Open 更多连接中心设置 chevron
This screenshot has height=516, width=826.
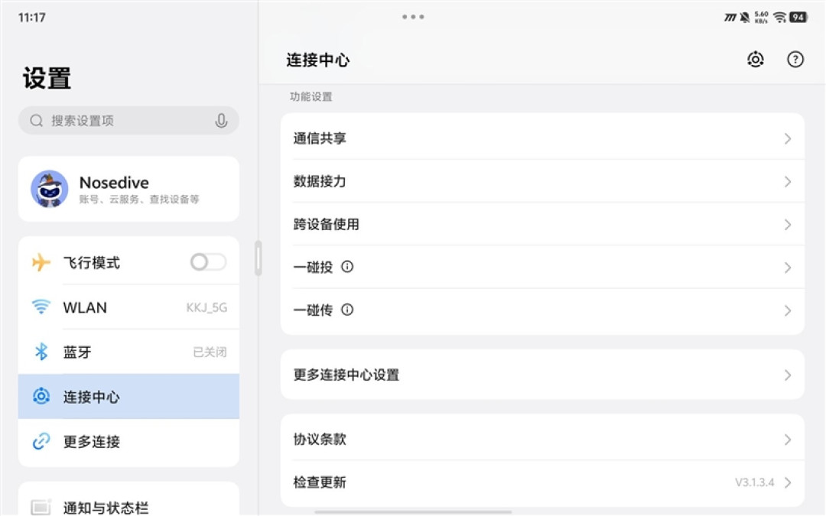pyautogui.click(x=788, y=375)
